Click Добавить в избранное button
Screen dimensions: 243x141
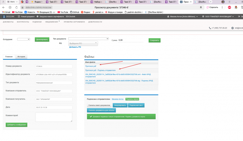point(16,125)
